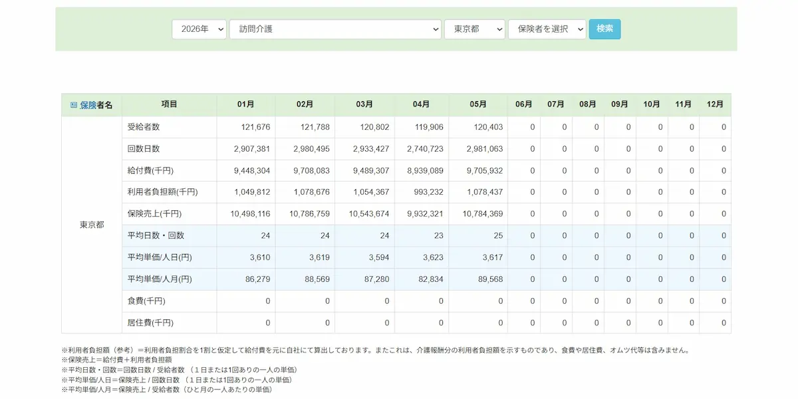Open the 保険者を選択 dropdown
This screenshot has height=399, width=798.
(x=547, y=29)
